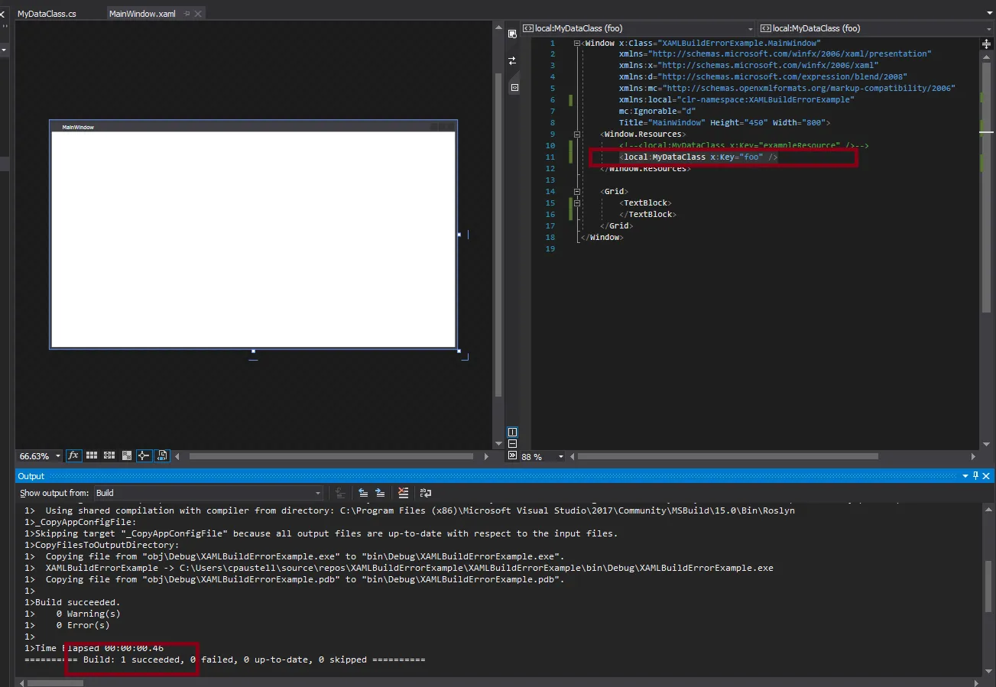Click the Output window vertical scrollbar thumb
The image size is (996, 687).
click(987, 586)
